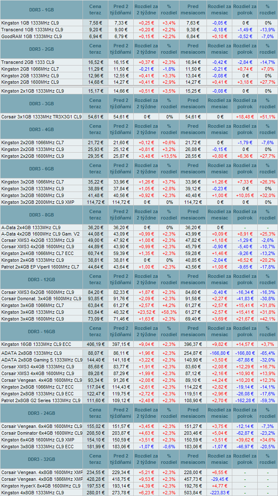
Task: Click the DDR3 - 16GB section header
Action: click(41, 332)
